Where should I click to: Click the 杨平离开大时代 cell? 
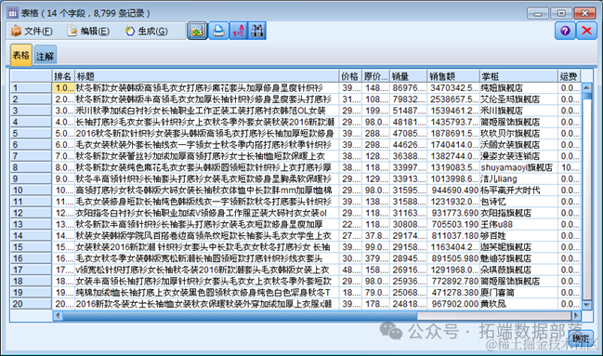(518, 191)
